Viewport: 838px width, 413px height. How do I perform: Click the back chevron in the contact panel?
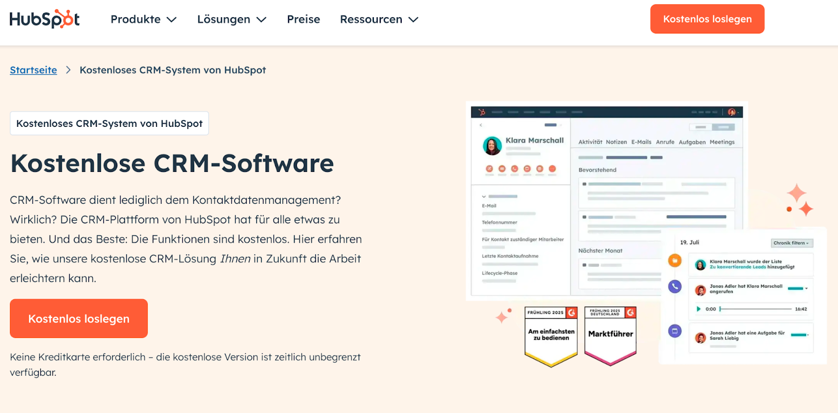pyautogui.click(x=481, y=125)
